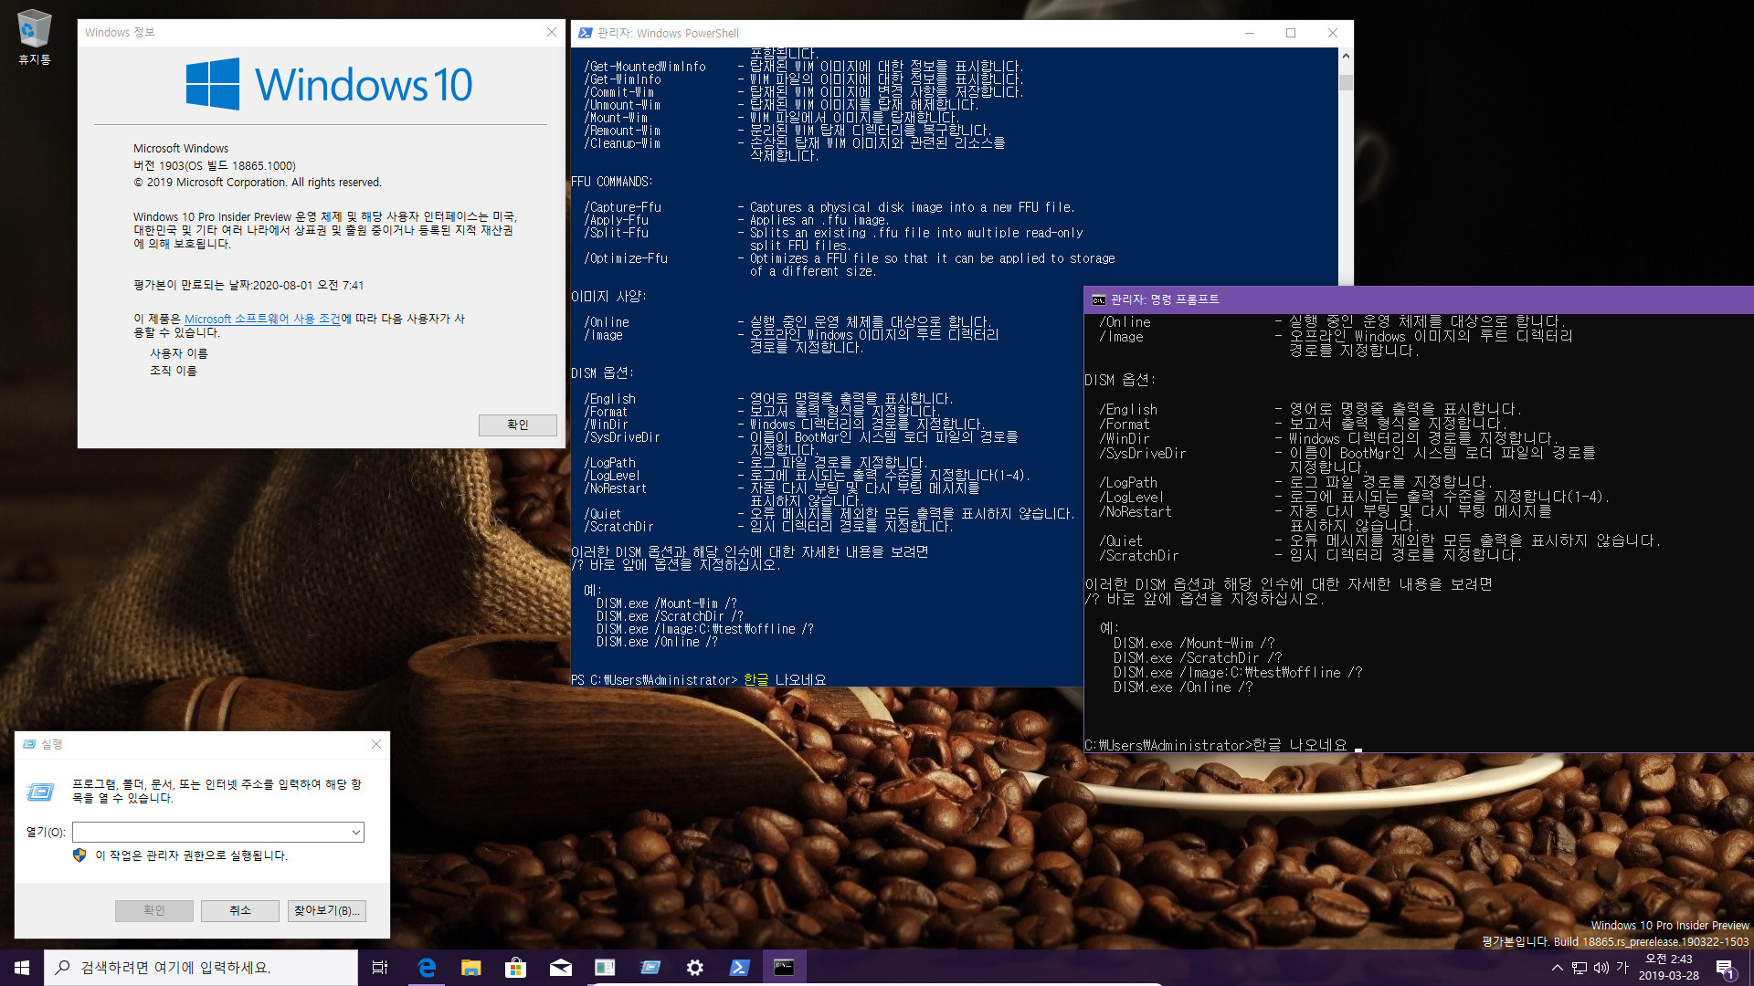Show hidden system tray icons

tap(1557, 968)
